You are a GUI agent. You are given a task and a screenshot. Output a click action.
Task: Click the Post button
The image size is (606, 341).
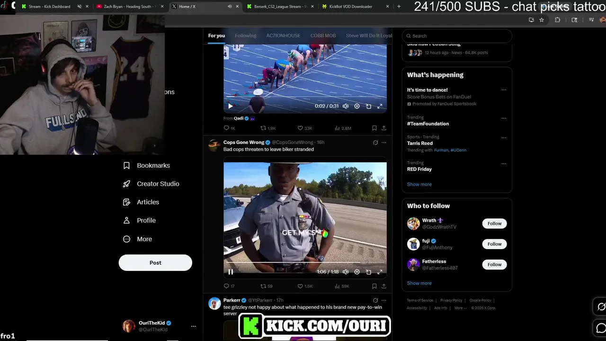pos(155,262)
